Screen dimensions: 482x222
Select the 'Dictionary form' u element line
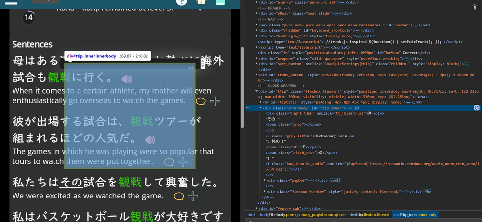click(x=310, y=136)
